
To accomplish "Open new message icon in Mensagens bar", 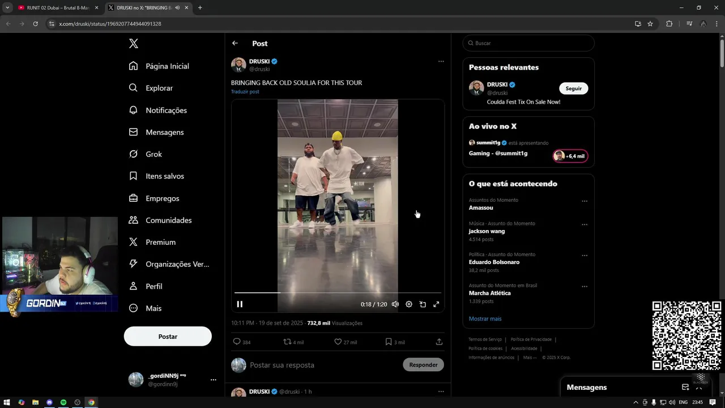I will click(x=685, y=387).
